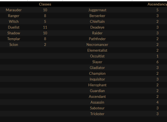The height and width of the screenshot is (122, 167).
Task: Select the Occultist count cell showing 1
Action: click(x=157, y=56)
